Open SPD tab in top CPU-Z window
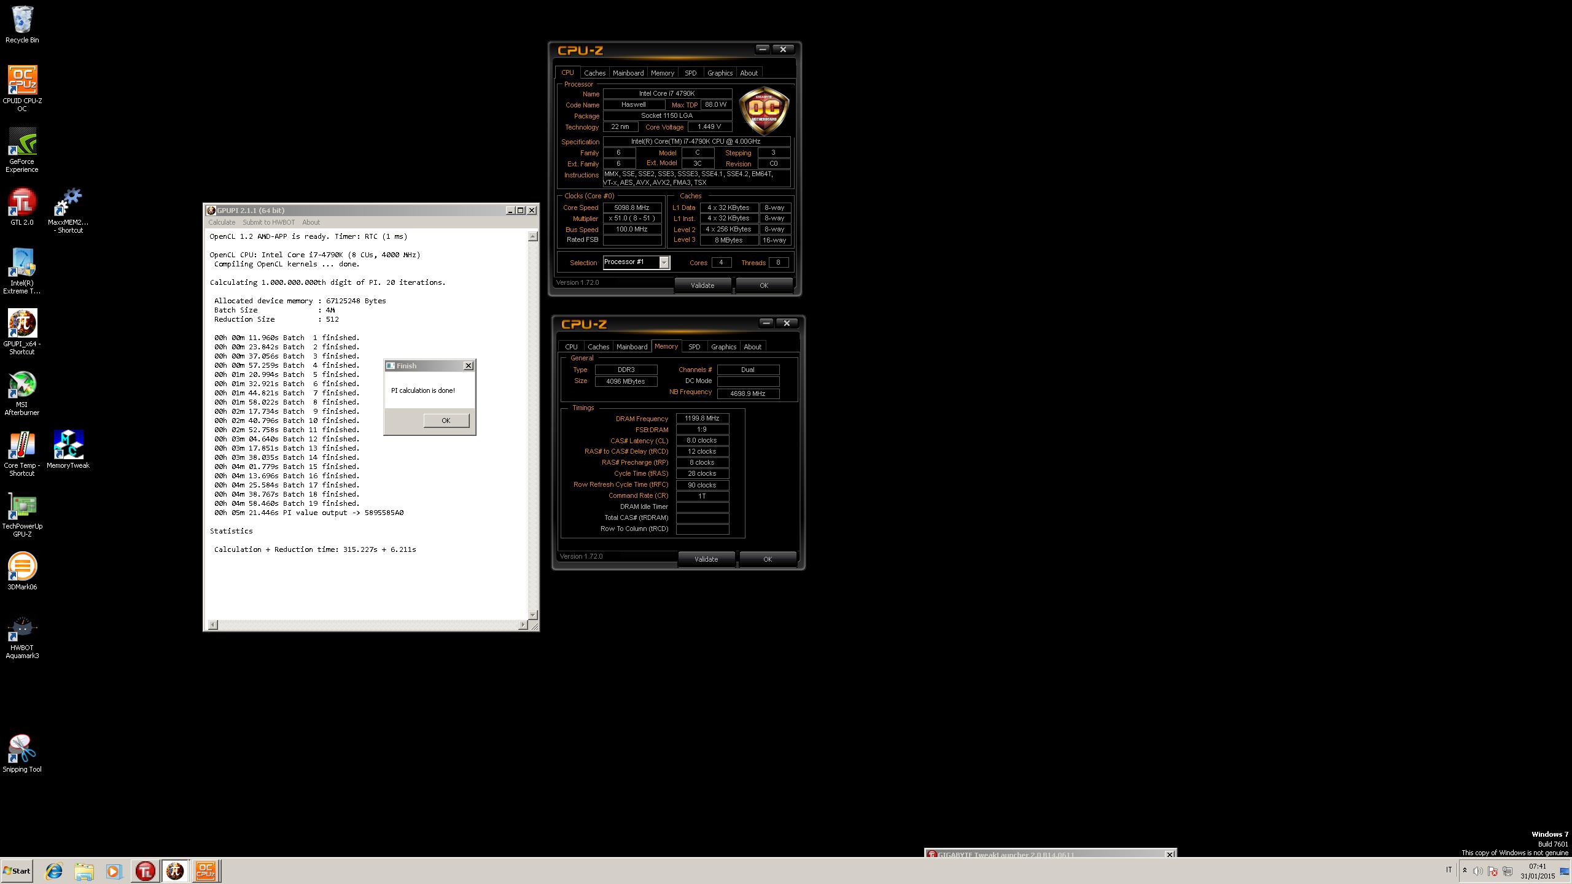The image size is (1572, 884). (691, 73)
